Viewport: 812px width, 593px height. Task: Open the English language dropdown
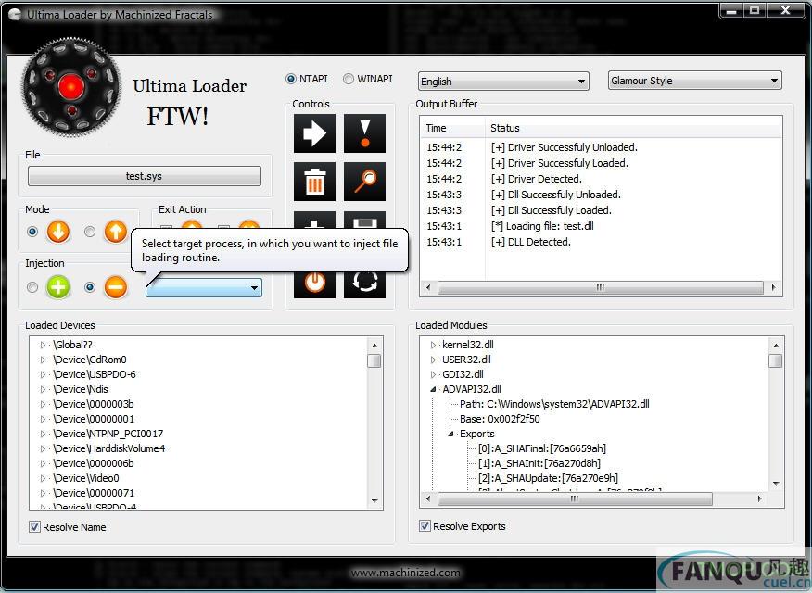503,82
